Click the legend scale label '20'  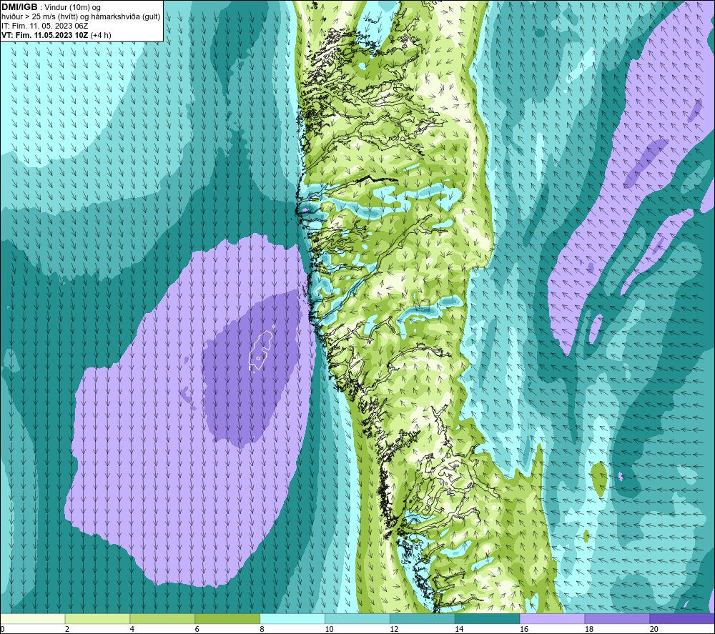(x=654, y=629)
